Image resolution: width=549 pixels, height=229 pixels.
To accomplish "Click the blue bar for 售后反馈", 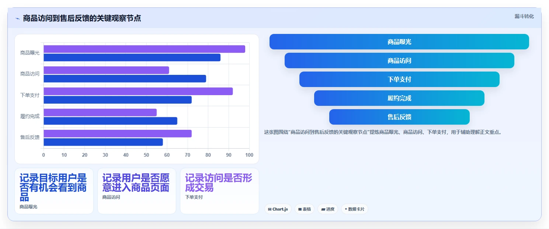I will [103, 142].
